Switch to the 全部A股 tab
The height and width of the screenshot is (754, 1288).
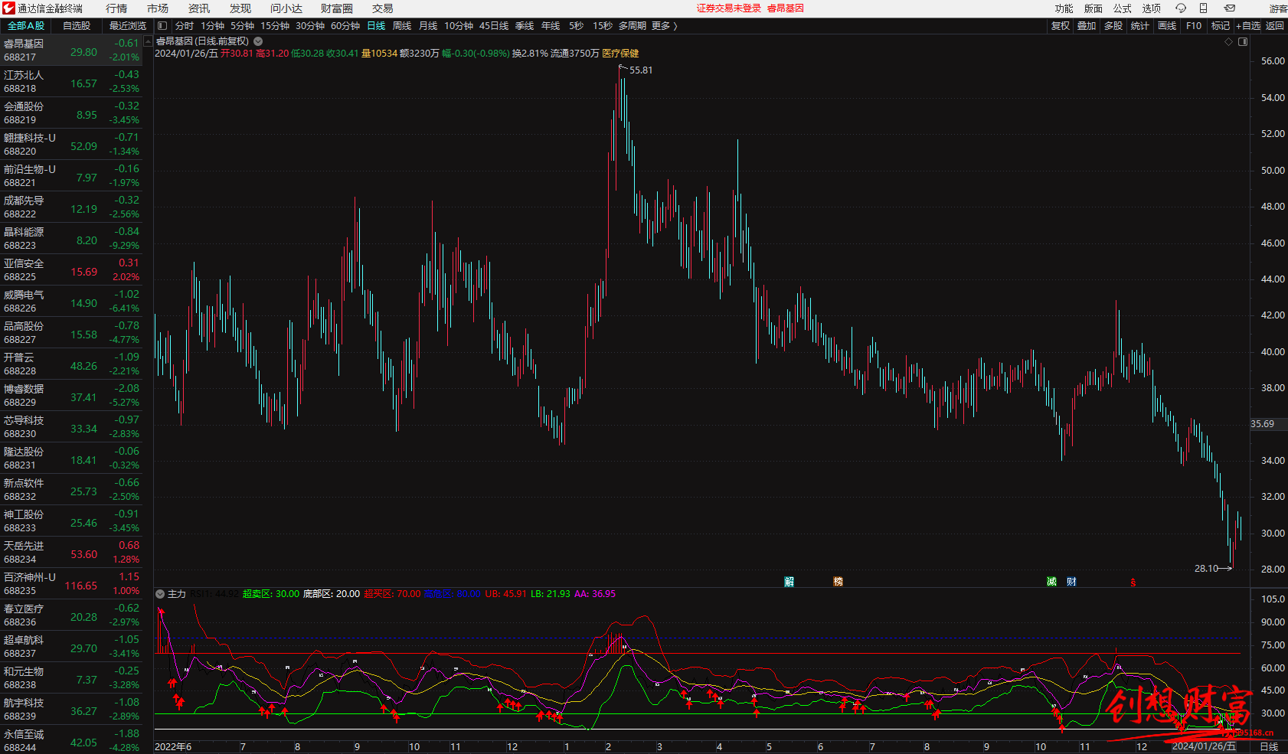(x=26, y=26)
